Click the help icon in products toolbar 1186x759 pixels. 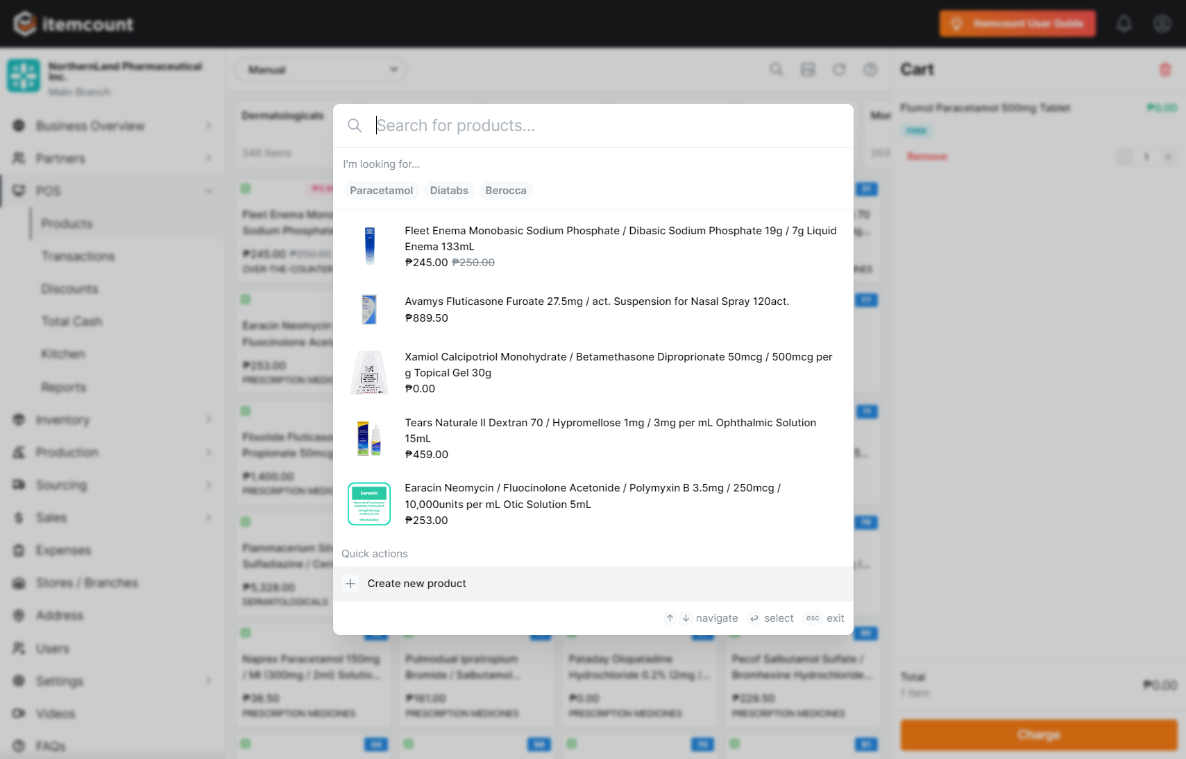pyautogui.click(x=870, y=69)
